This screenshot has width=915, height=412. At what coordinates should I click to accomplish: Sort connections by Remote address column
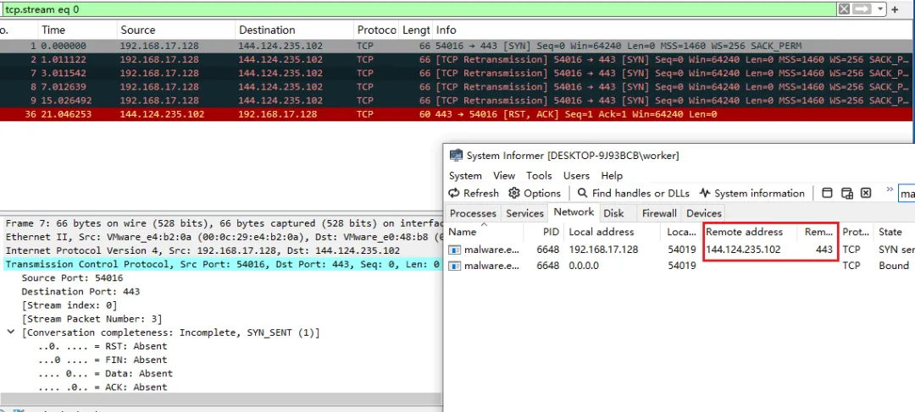(x=742, y=232)
